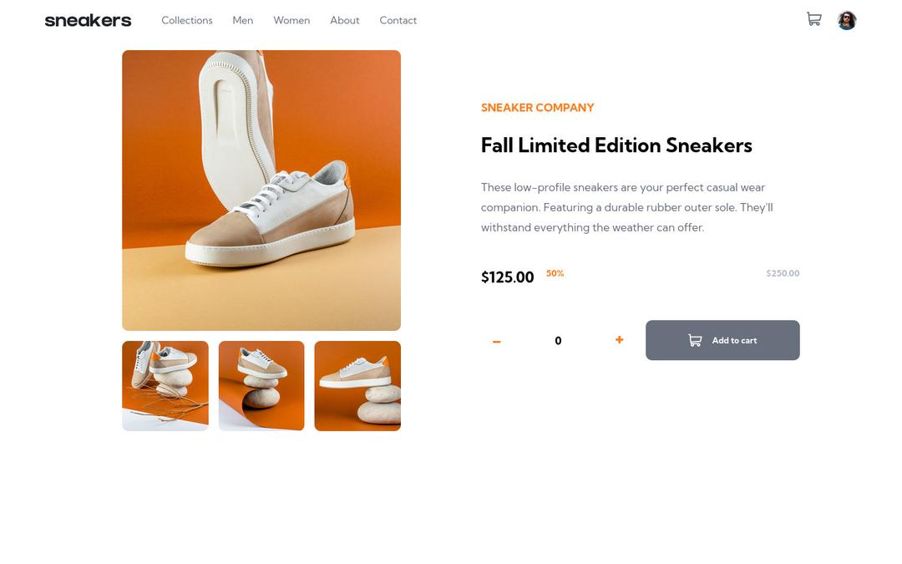The width and height of the screenshot is (902, 564).
Task: Go to the Men section
Action: pyautogui.click(x=243, y=20)
